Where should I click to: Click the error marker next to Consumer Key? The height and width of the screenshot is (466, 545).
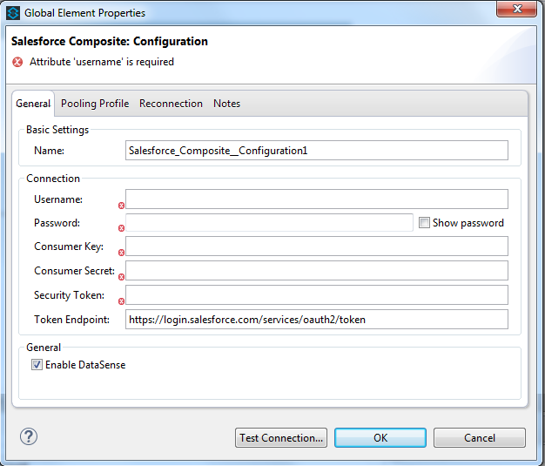(x=121, y=253)
